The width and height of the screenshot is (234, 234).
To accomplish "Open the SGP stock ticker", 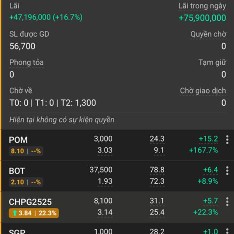I will tap(17, 232).
